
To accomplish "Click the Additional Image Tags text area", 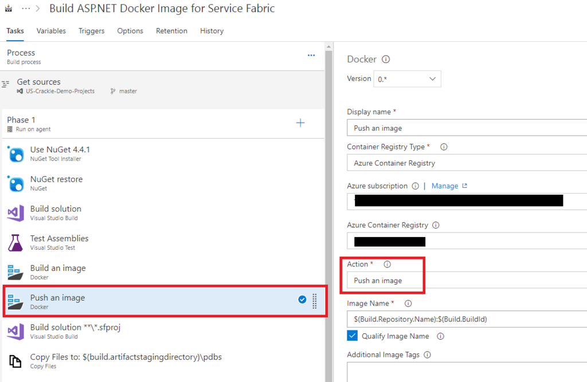I will (x=467, y=372).
